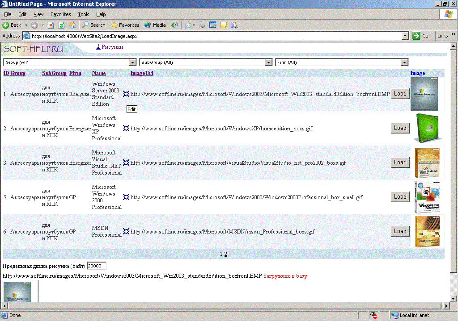Click the Go button

pos(420,36)
